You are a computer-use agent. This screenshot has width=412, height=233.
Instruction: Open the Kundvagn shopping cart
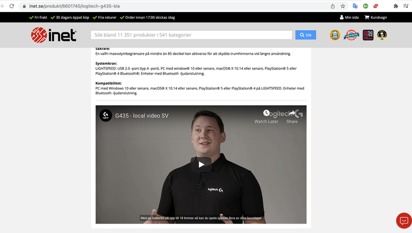click(376, 18)
